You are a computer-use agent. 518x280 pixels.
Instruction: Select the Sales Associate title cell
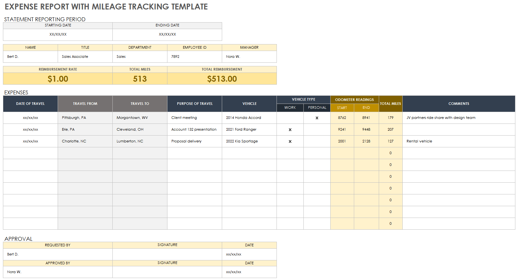pyautogui.click(x=85, y=57)
